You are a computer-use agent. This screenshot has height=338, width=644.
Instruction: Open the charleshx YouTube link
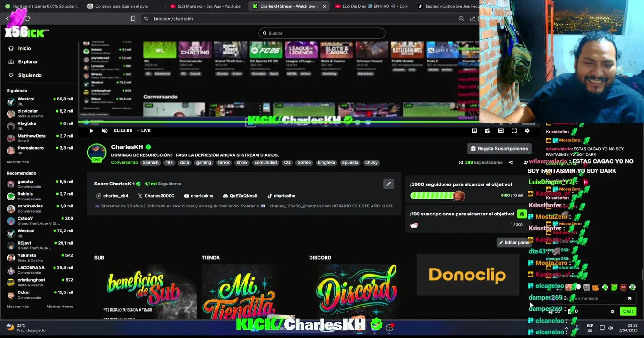[199, 196]
